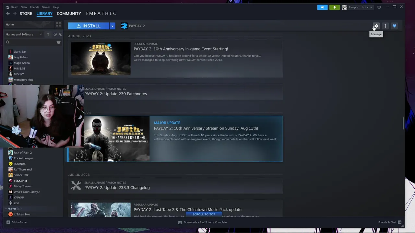415x233 pixels.
Task: Click the SCROLL TO TOP button
Action: (204, 214)
